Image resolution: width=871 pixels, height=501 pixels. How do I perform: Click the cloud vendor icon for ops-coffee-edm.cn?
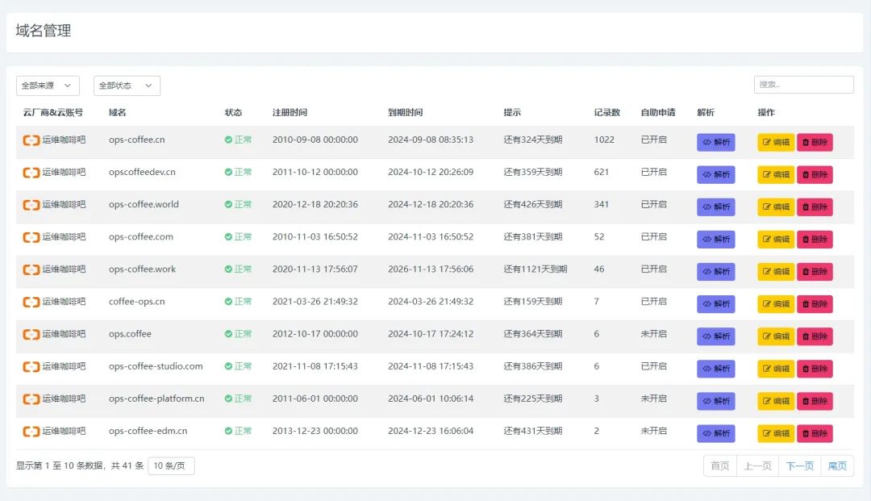point(31,432)
